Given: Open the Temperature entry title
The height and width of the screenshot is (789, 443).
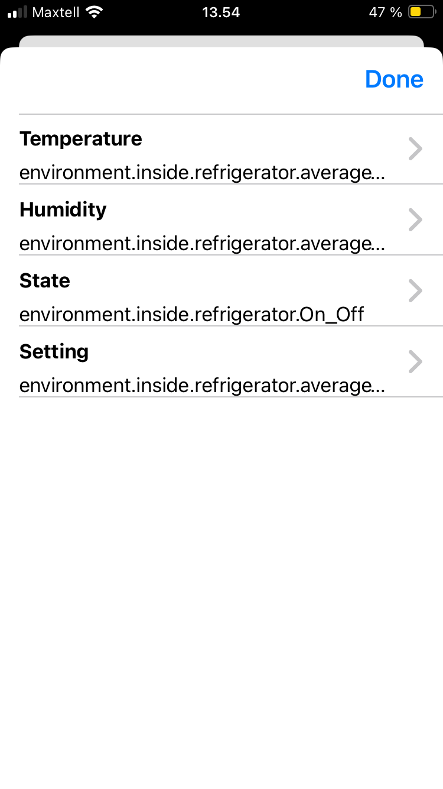Looking at the screenshot, I should pos(81,139).
